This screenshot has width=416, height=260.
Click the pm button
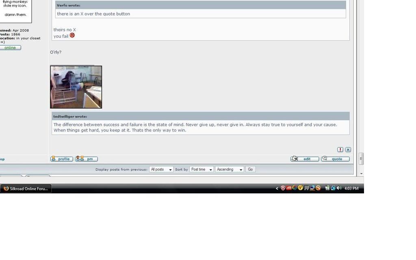pos(86,159)
